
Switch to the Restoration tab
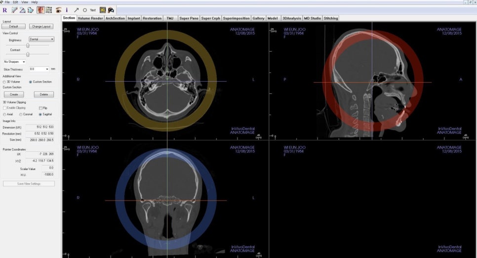pyautogui.click(x=152, y=18)
